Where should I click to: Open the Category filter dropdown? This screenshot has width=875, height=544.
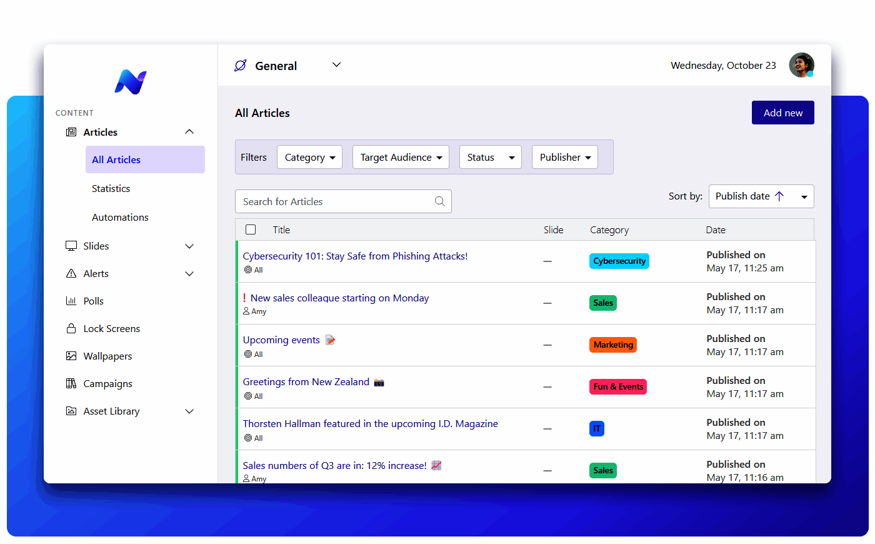point(309,158)
